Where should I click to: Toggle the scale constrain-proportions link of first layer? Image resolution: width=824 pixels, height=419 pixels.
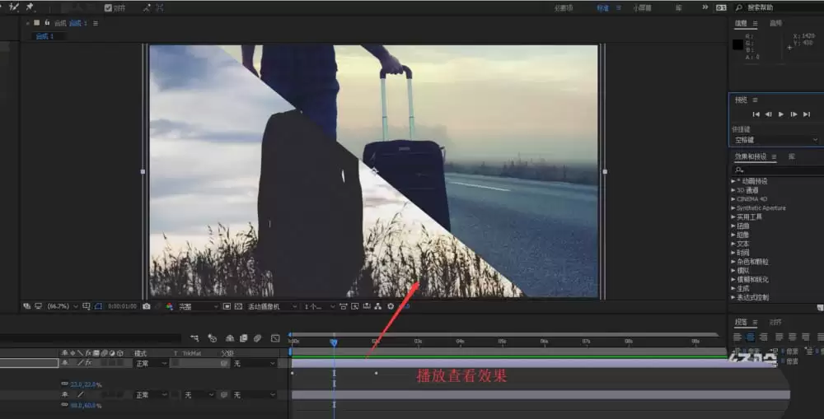point(64,384)
